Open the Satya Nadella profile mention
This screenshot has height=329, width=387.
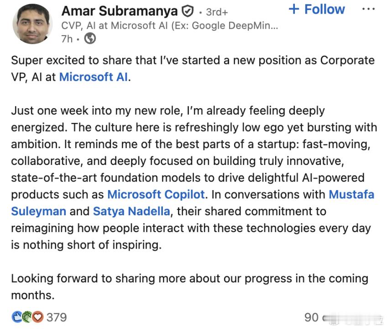click(x=131, y=212)
